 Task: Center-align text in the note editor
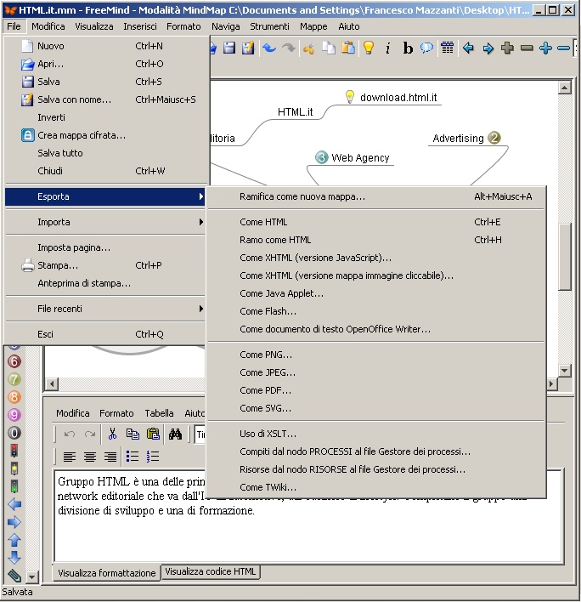(x=89, y=457)
